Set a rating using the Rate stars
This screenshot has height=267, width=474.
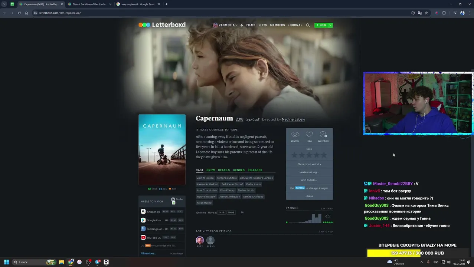pyautogui.click(x=309, y=155)
